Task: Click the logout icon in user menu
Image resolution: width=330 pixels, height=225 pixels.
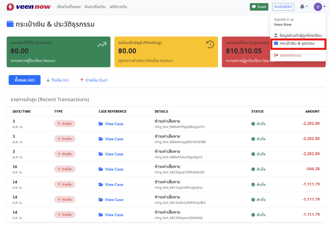Action: [276, 55]
